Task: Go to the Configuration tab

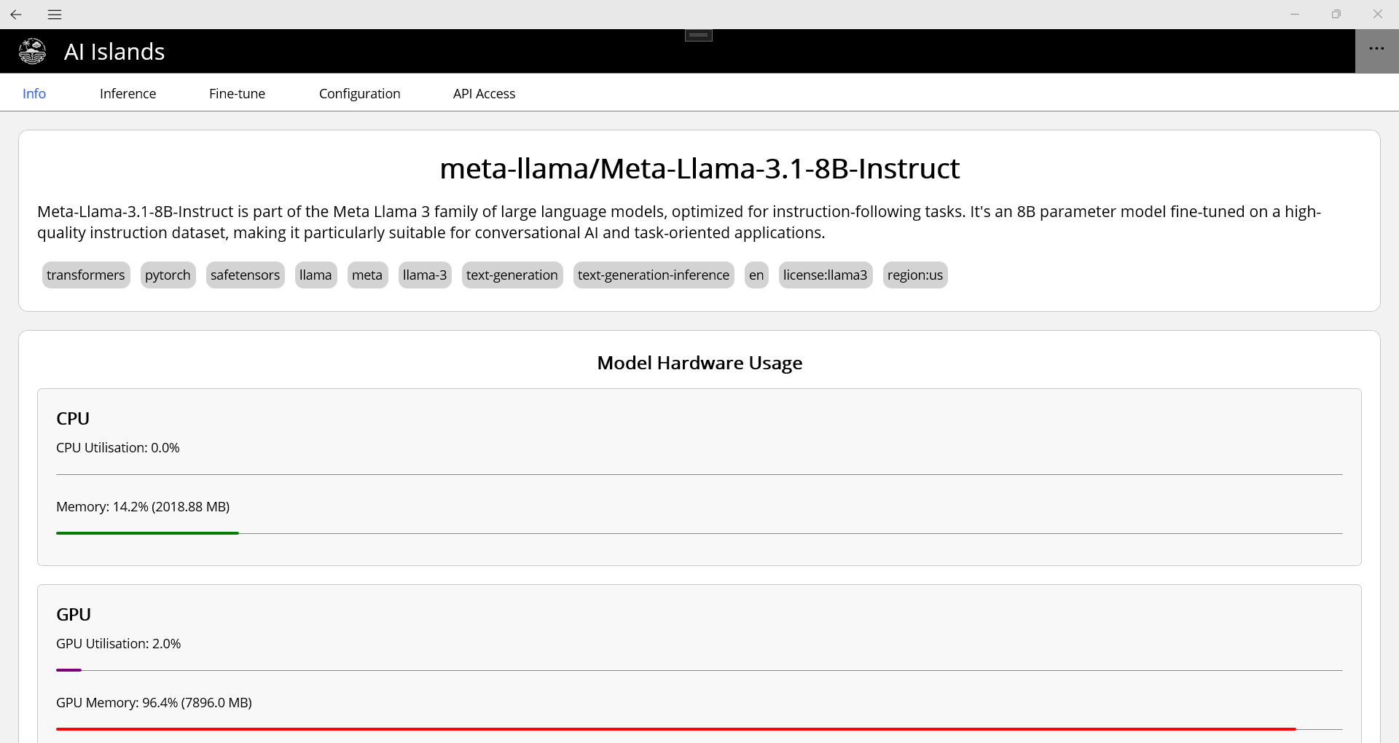Action: (359, 93)
